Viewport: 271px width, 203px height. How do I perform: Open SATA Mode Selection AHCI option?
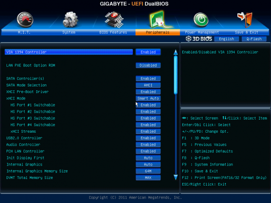148,85
